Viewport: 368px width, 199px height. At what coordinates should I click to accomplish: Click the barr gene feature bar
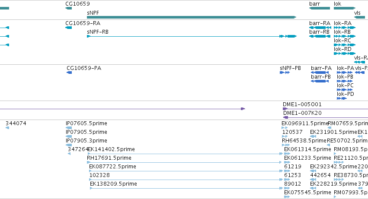[x=320, y=8]
